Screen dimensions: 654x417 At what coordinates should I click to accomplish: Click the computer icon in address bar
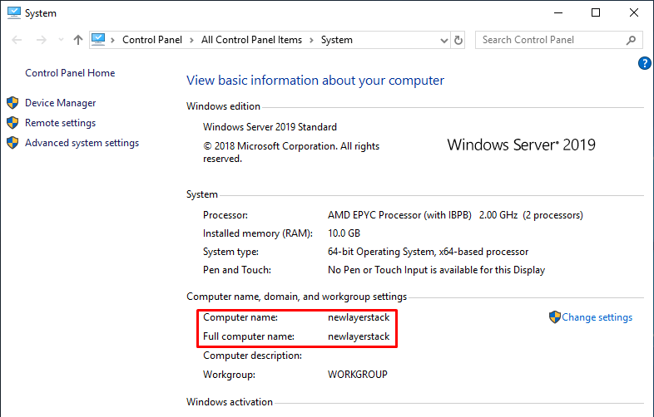[98, 40]
